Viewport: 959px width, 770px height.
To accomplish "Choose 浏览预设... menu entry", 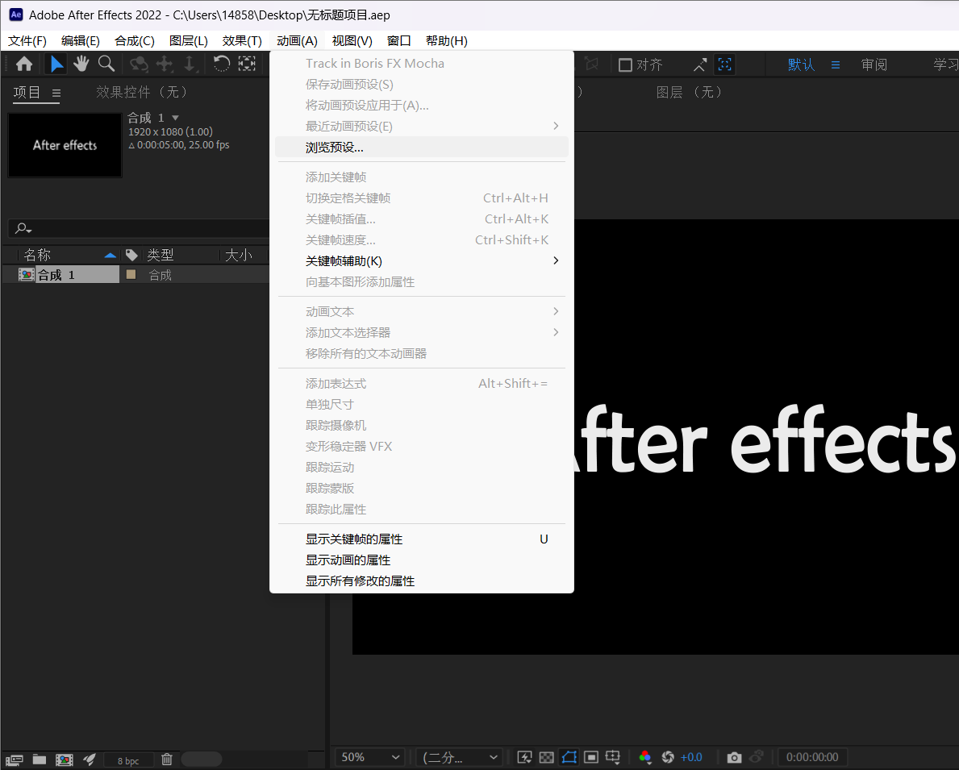I will click(x=421, y=148).
